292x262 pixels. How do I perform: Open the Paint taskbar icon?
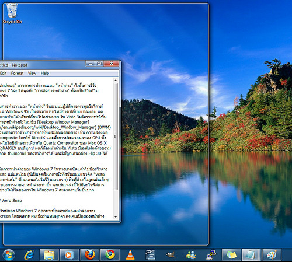(x=272, y=255)
